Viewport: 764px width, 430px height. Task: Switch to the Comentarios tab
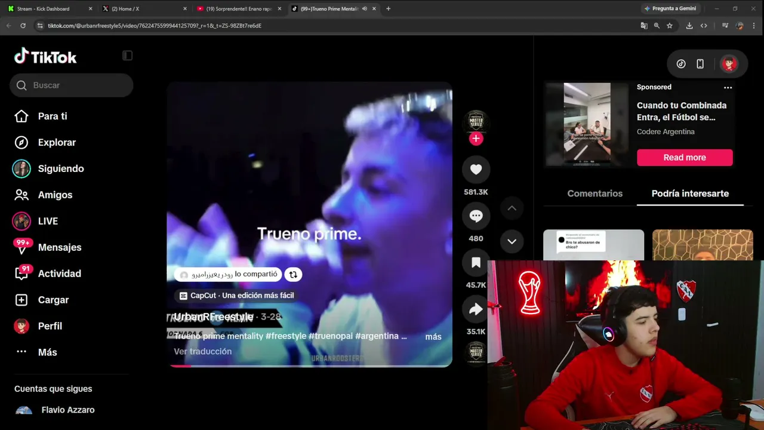(595, 193)
